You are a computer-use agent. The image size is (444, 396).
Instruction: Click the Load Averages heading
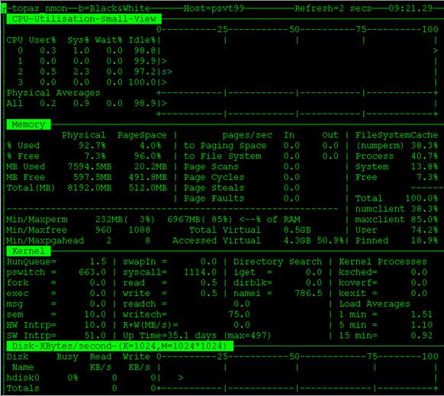[x=375, y=304]
